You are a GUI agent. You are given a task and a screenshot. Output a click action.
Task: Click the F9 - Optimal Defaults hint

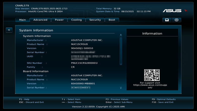(164, 99)
